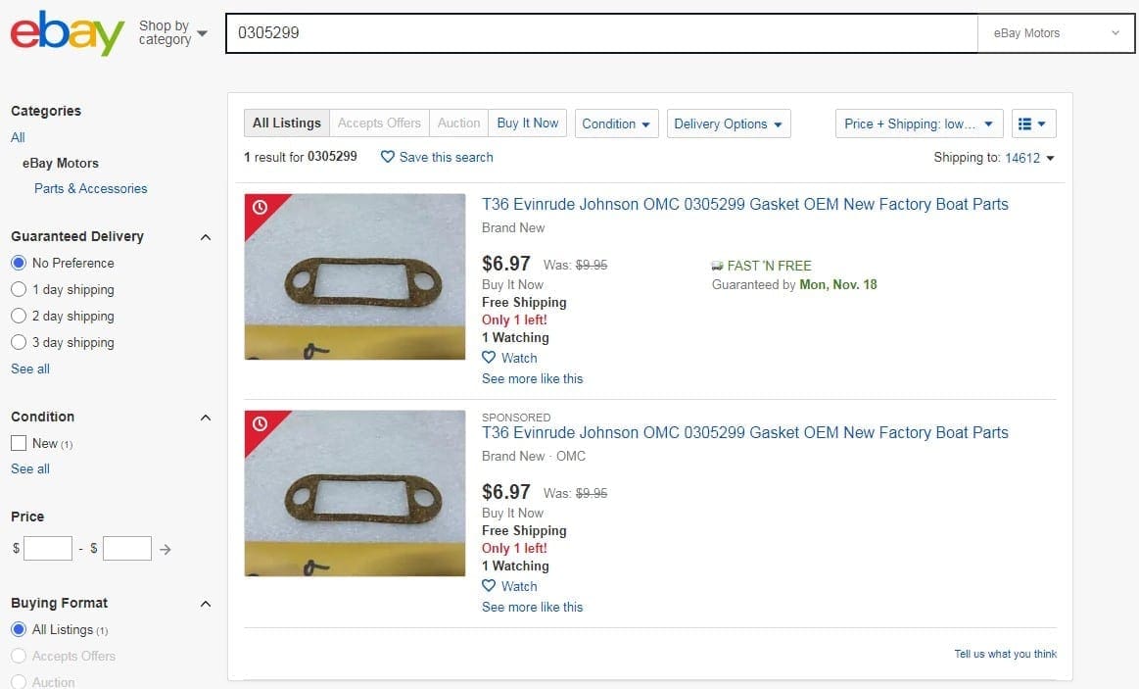Click the heart icon for Save this search

pos(388,157)
